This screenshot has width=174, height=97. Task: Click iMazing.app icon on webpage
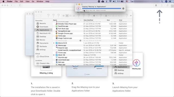[136, 63]
